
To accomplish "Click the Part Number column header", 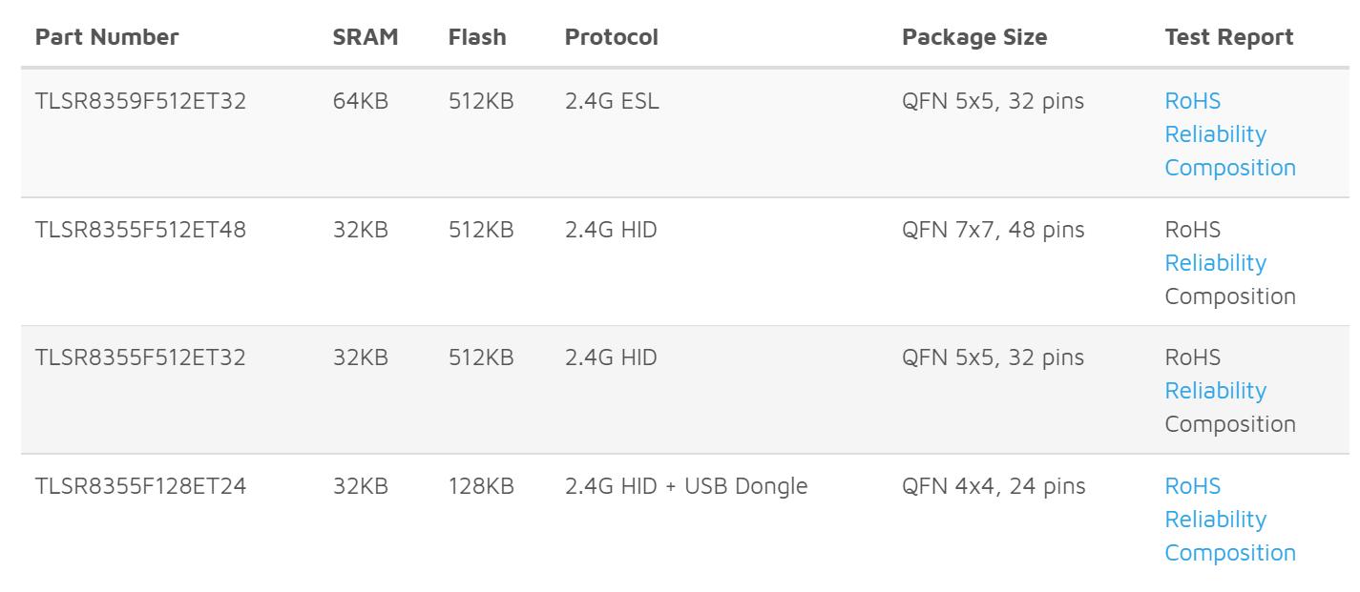I will pyautogui.click(x=107, y=37).
